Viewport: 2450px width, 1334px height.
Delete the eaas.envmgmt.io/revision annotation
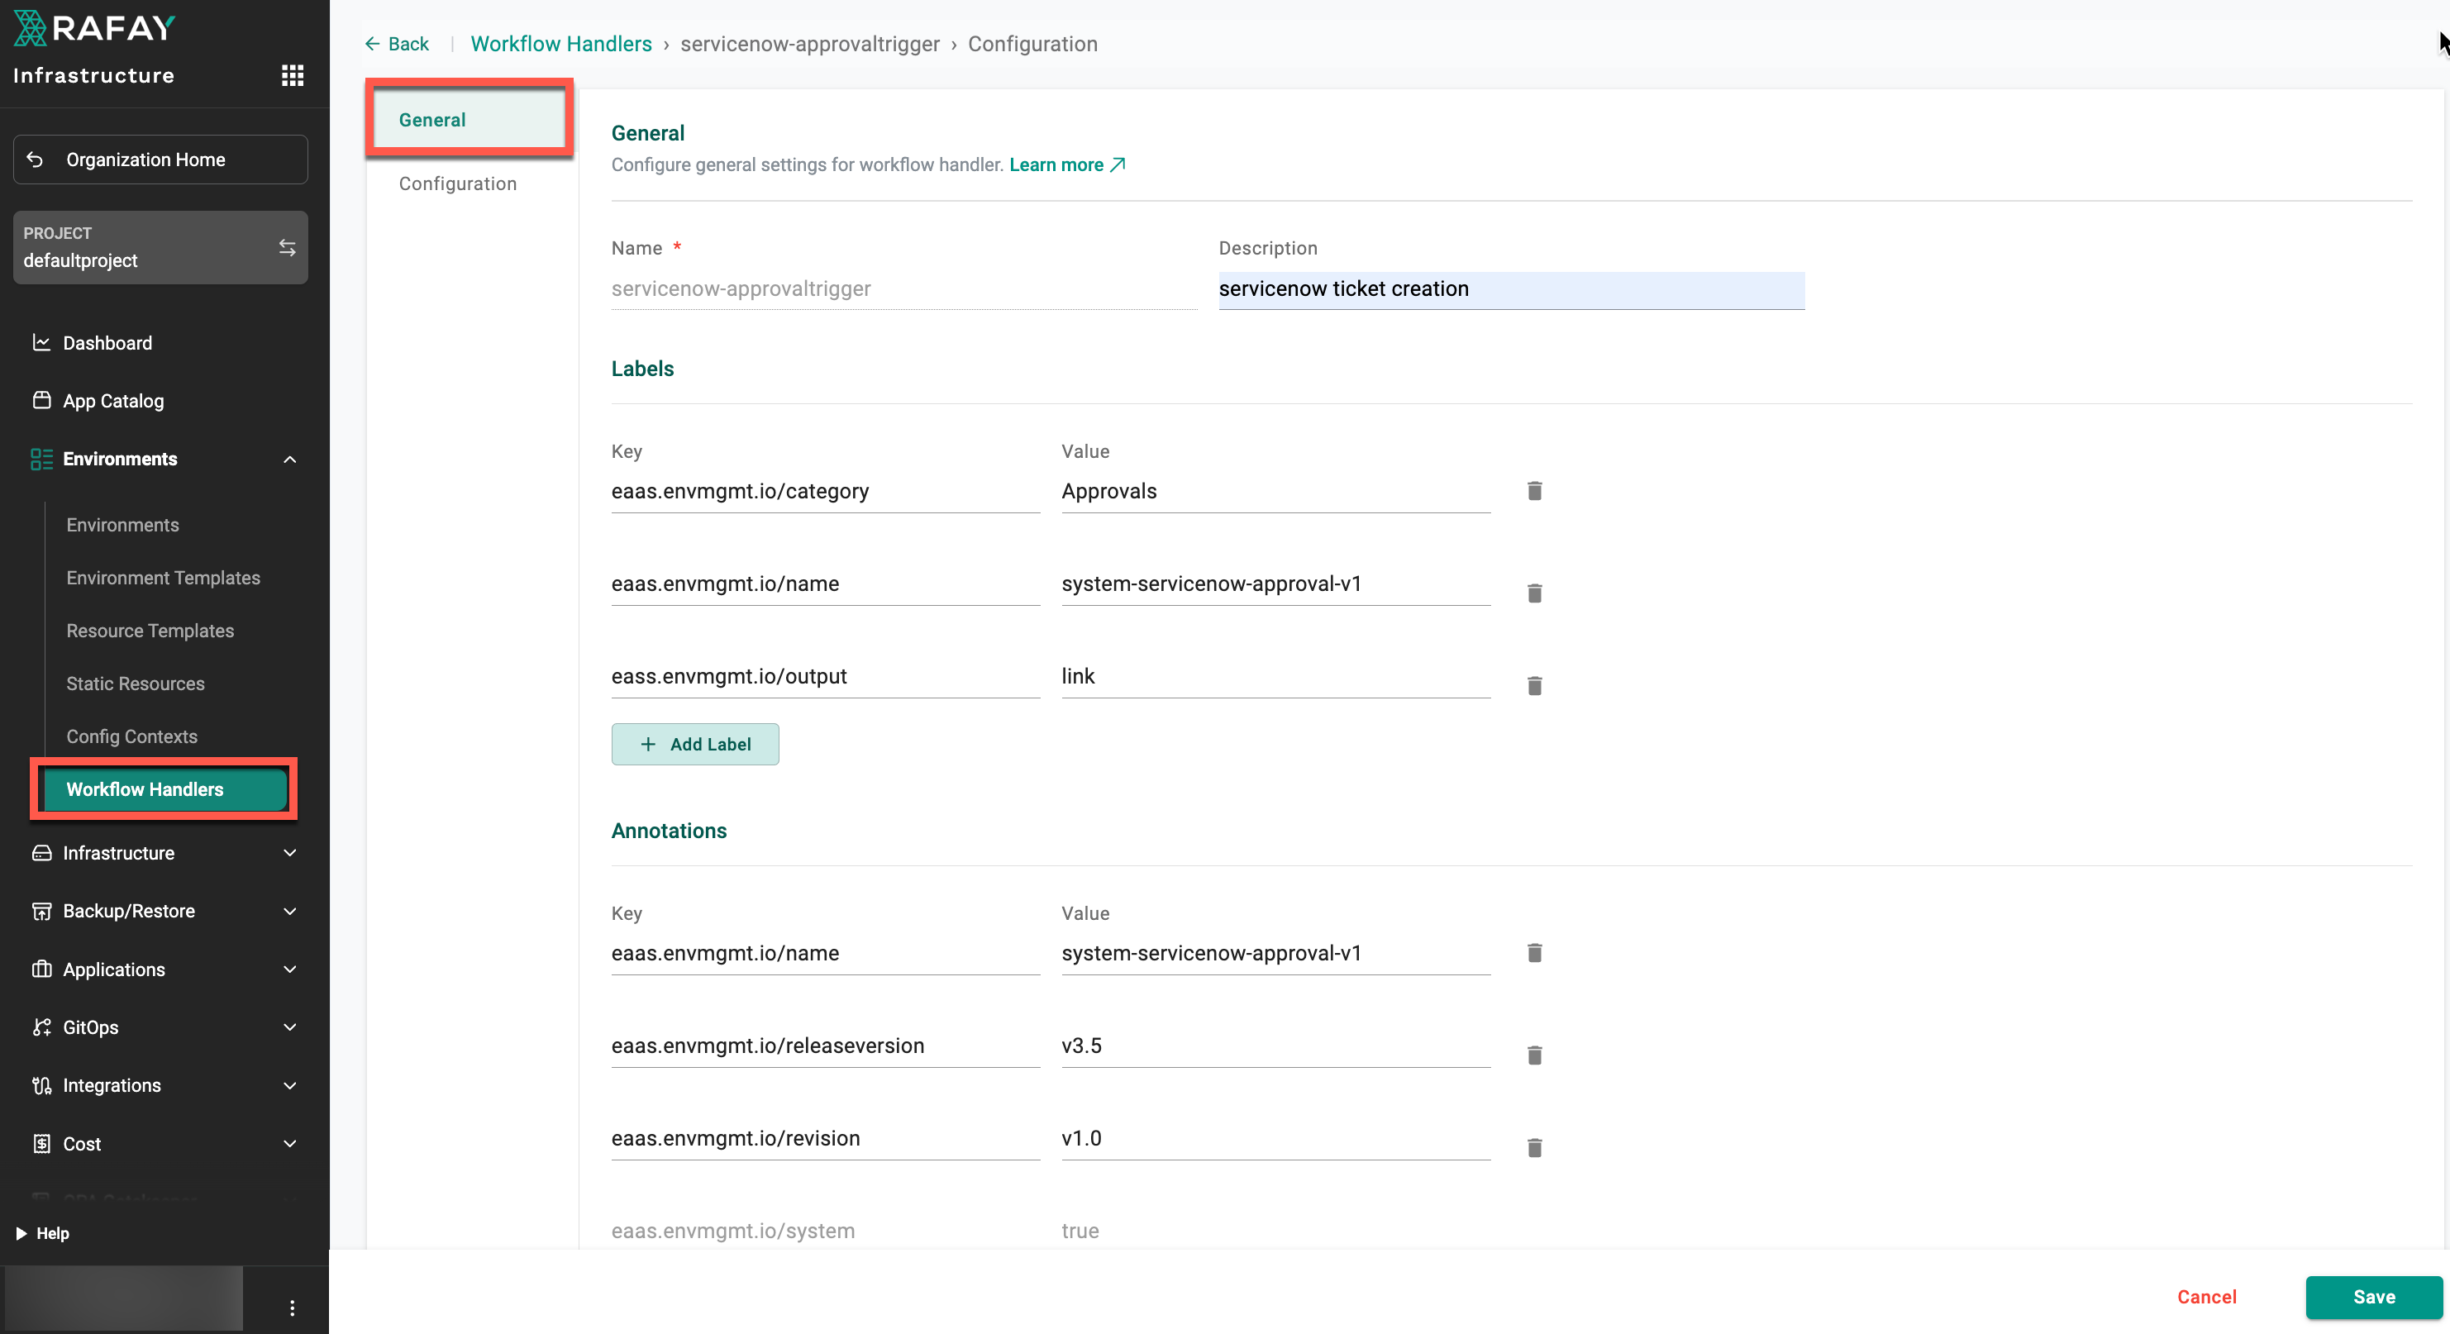coord(1534,1148)
